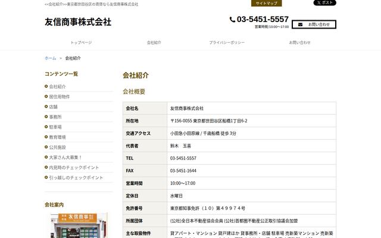Open 居住用物件 in the sidebar list
381x238 pixels.
click(60, 96)
